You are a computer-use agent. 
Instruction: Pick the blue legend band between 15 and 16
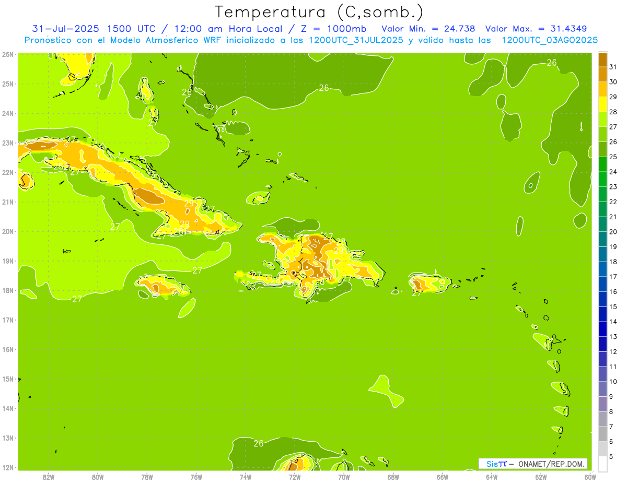pos(602,299)
